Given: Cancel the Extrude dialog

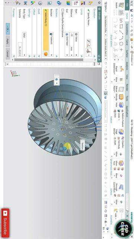Looking at the screenshot, I should coord(8,53).
